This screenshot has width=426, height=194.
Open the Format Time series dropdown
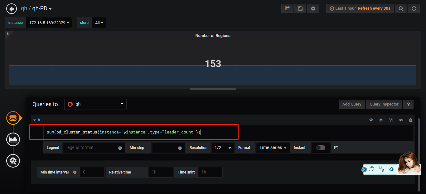273,148
